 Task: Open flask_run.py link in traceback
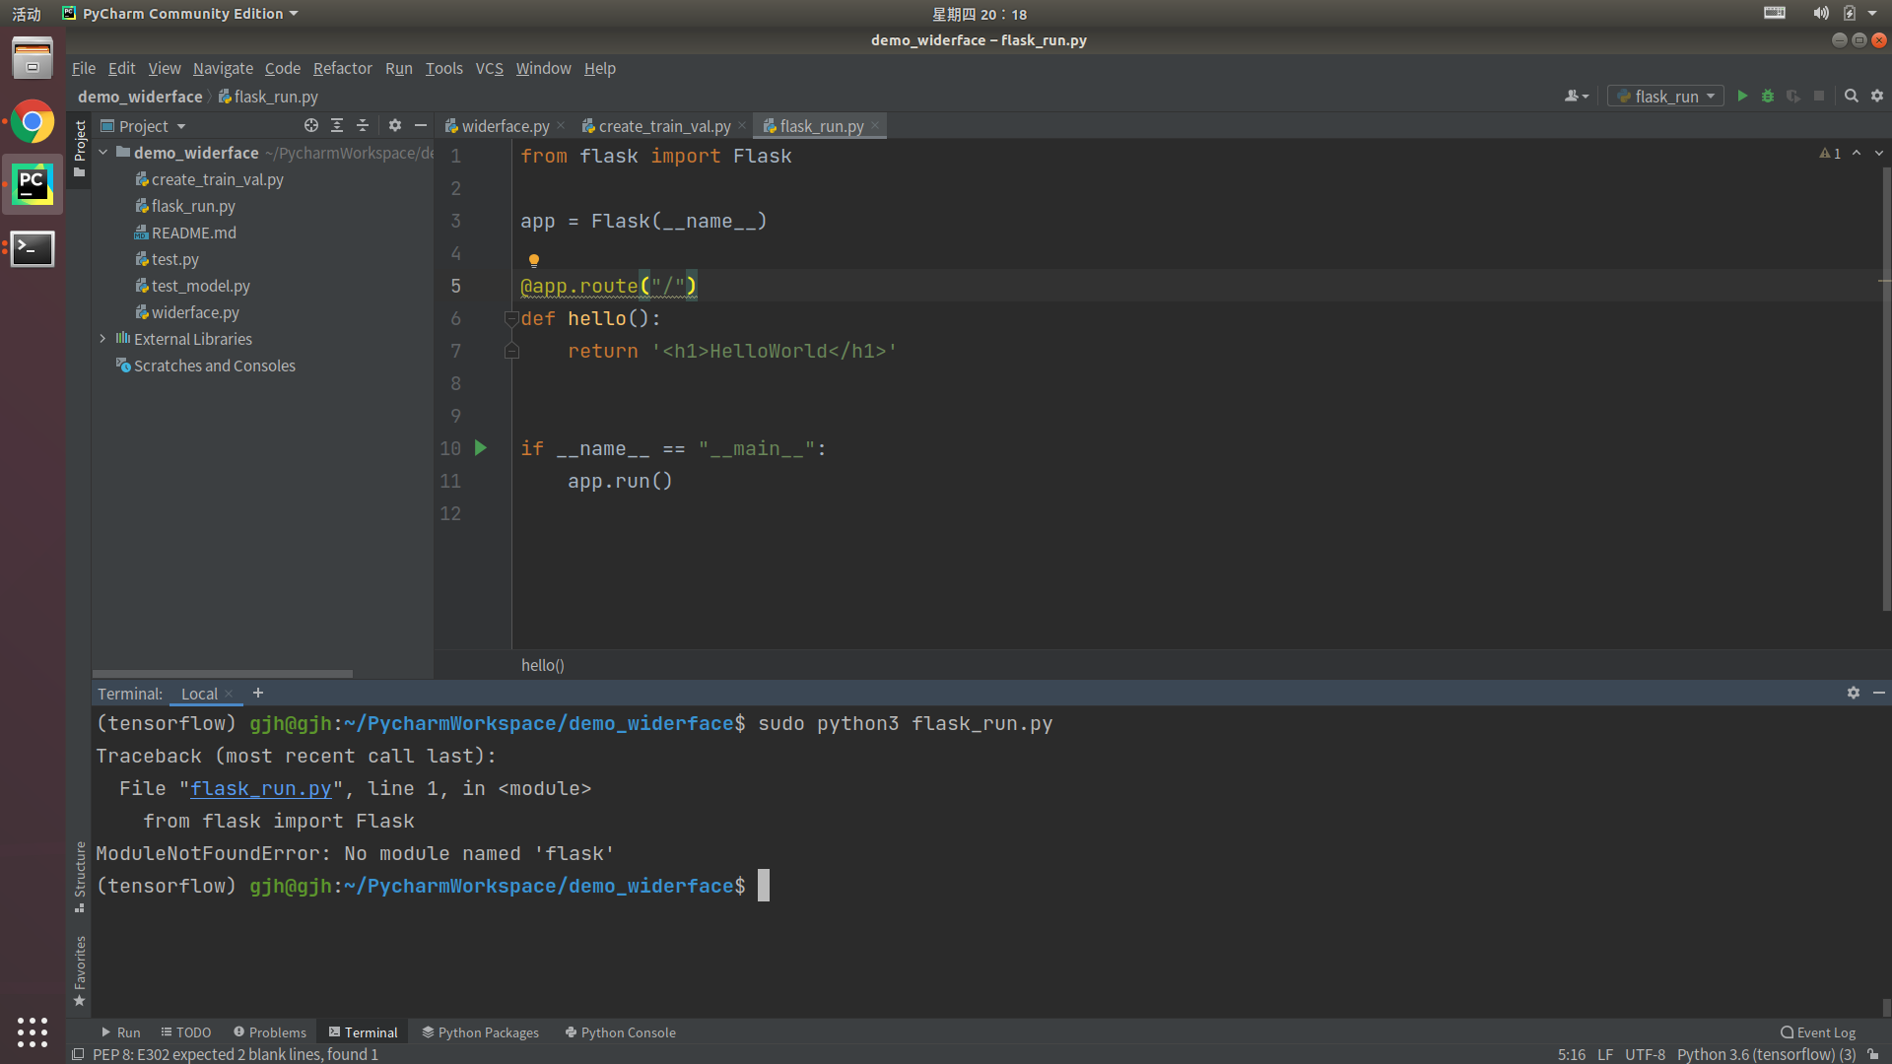(x=261, y=788)
